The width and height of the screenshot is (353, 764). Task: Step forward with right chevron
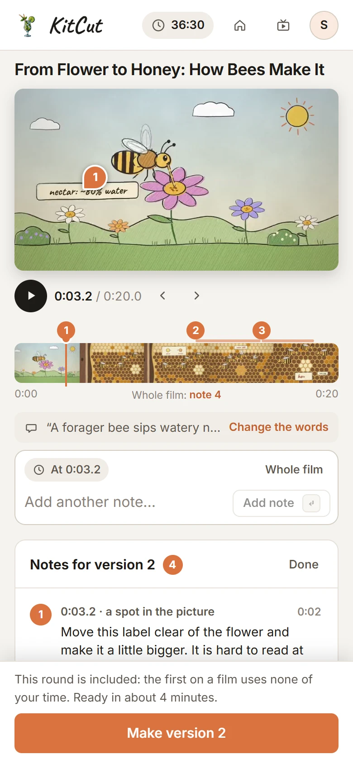[x=196, y=296]
